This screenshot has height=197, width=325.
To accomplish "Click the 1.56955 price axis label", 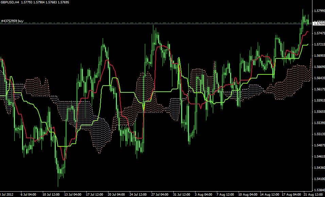I will click(x=320, y=56).
